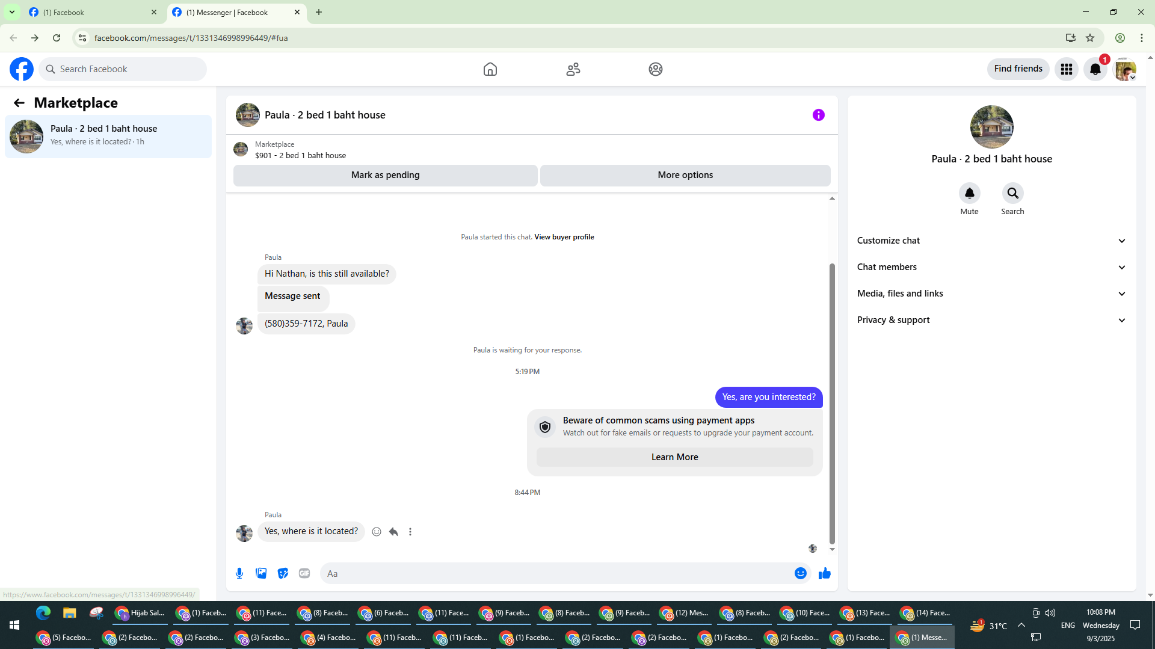Image resolution: width=1155 pixels, height=649 pixels.
Task: Search in conversation using magnifier icon
Action: pos(1012,193)
